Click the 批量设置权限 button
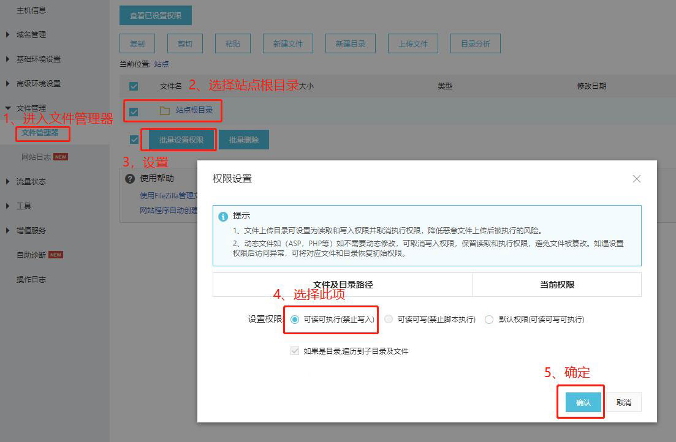The height and width of the screenshot is (442, 676). [x=181, y=140]
